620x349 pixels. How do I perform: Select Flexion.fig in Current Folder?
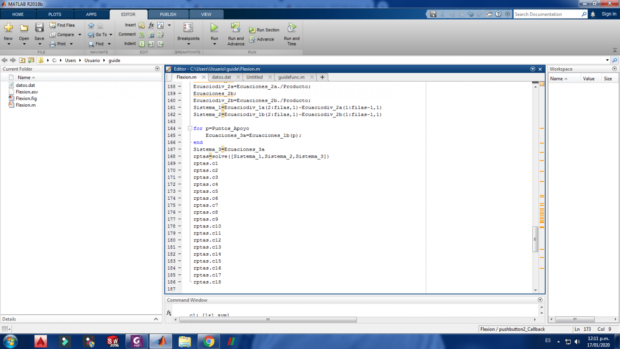(x=26, y=98)
